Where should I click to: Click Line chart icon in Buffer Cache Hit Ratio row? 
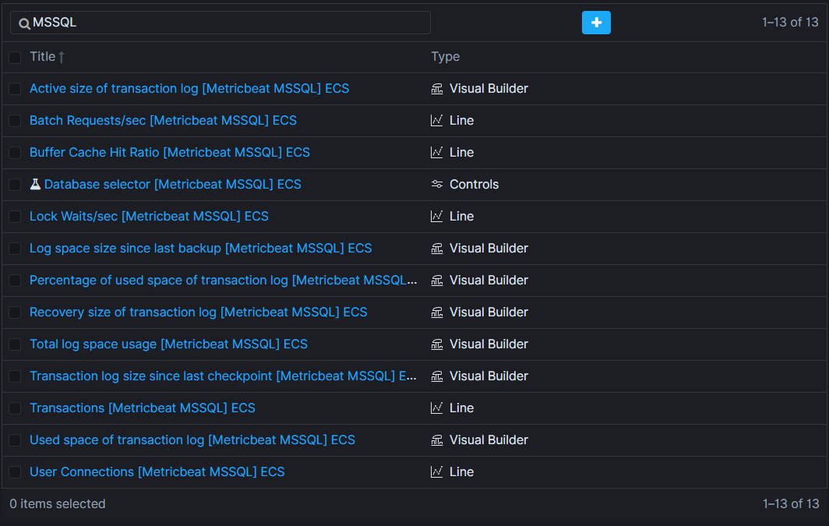[436, 152]
